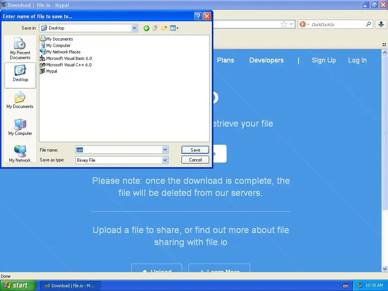Expand the Save in location dropdown
Screen dimensions: 388x291
[x=135, y=28]
